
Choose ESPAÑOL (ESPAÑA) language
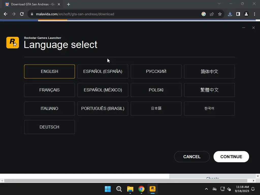pos(103,71)
